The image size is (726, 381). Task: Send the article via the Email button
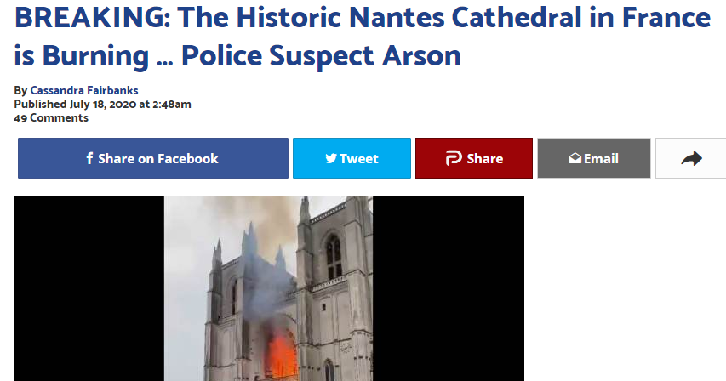pos(594,158)
